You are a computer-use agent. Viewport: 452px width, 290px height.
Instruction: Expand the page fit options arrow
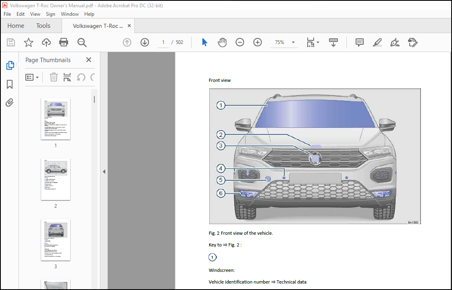pos(318,42)
